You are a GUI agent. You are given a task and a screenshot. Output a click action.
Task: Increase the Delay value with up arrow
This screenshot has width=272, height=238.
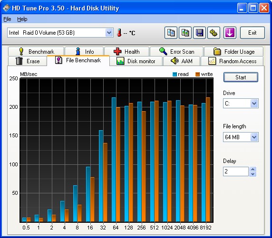[253, 169]
